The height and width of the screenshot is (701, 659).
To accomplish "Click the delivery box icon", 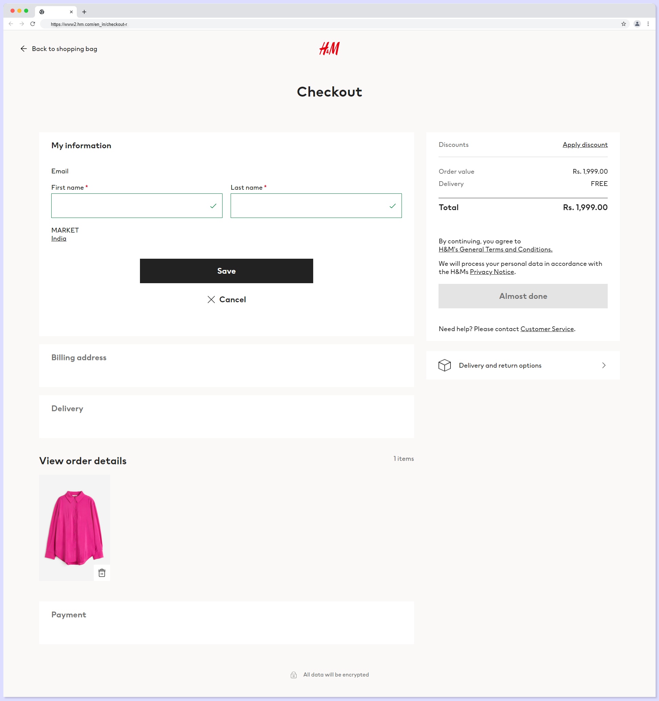I will [x=444, y=365].
